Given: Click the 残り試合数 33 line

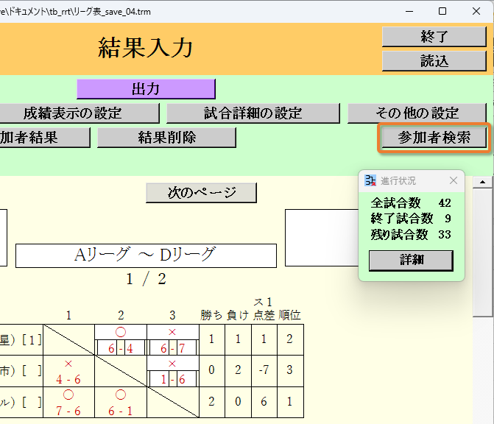Looking at the screenshot, I should pos(411,234).
